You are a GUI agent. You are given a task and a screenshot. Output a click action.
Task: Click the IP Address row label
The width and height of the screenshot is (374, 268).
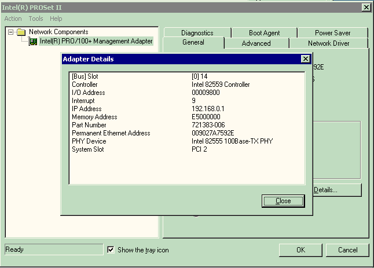(87, 109)
